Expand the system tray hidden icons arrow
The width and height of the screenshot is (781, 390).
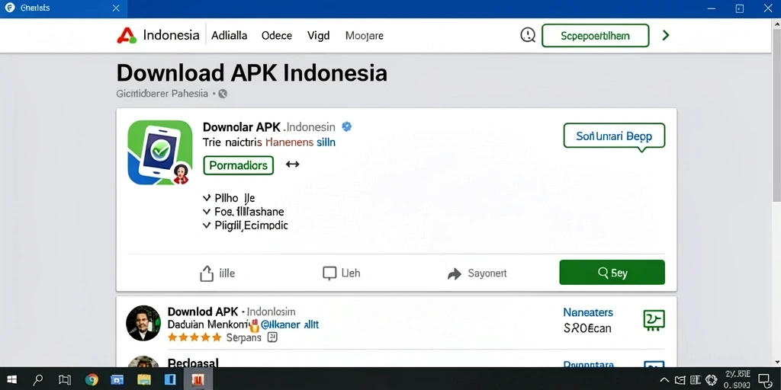[x=664, y=379]
